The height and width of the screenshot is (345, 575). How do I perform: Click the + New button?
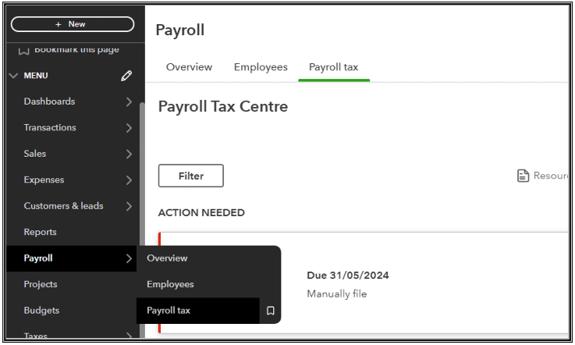click(73, 24)
